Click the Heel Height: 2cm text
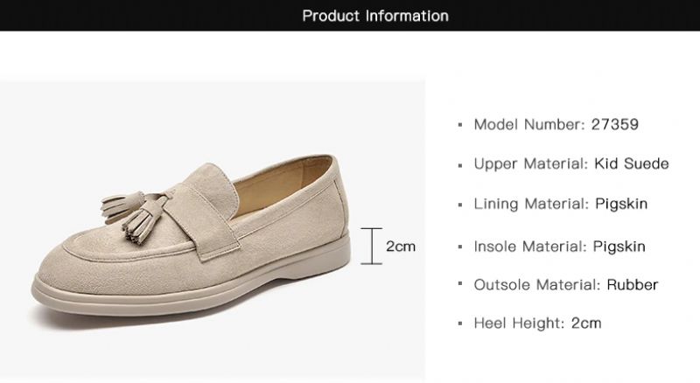 [x=537, y=324]
